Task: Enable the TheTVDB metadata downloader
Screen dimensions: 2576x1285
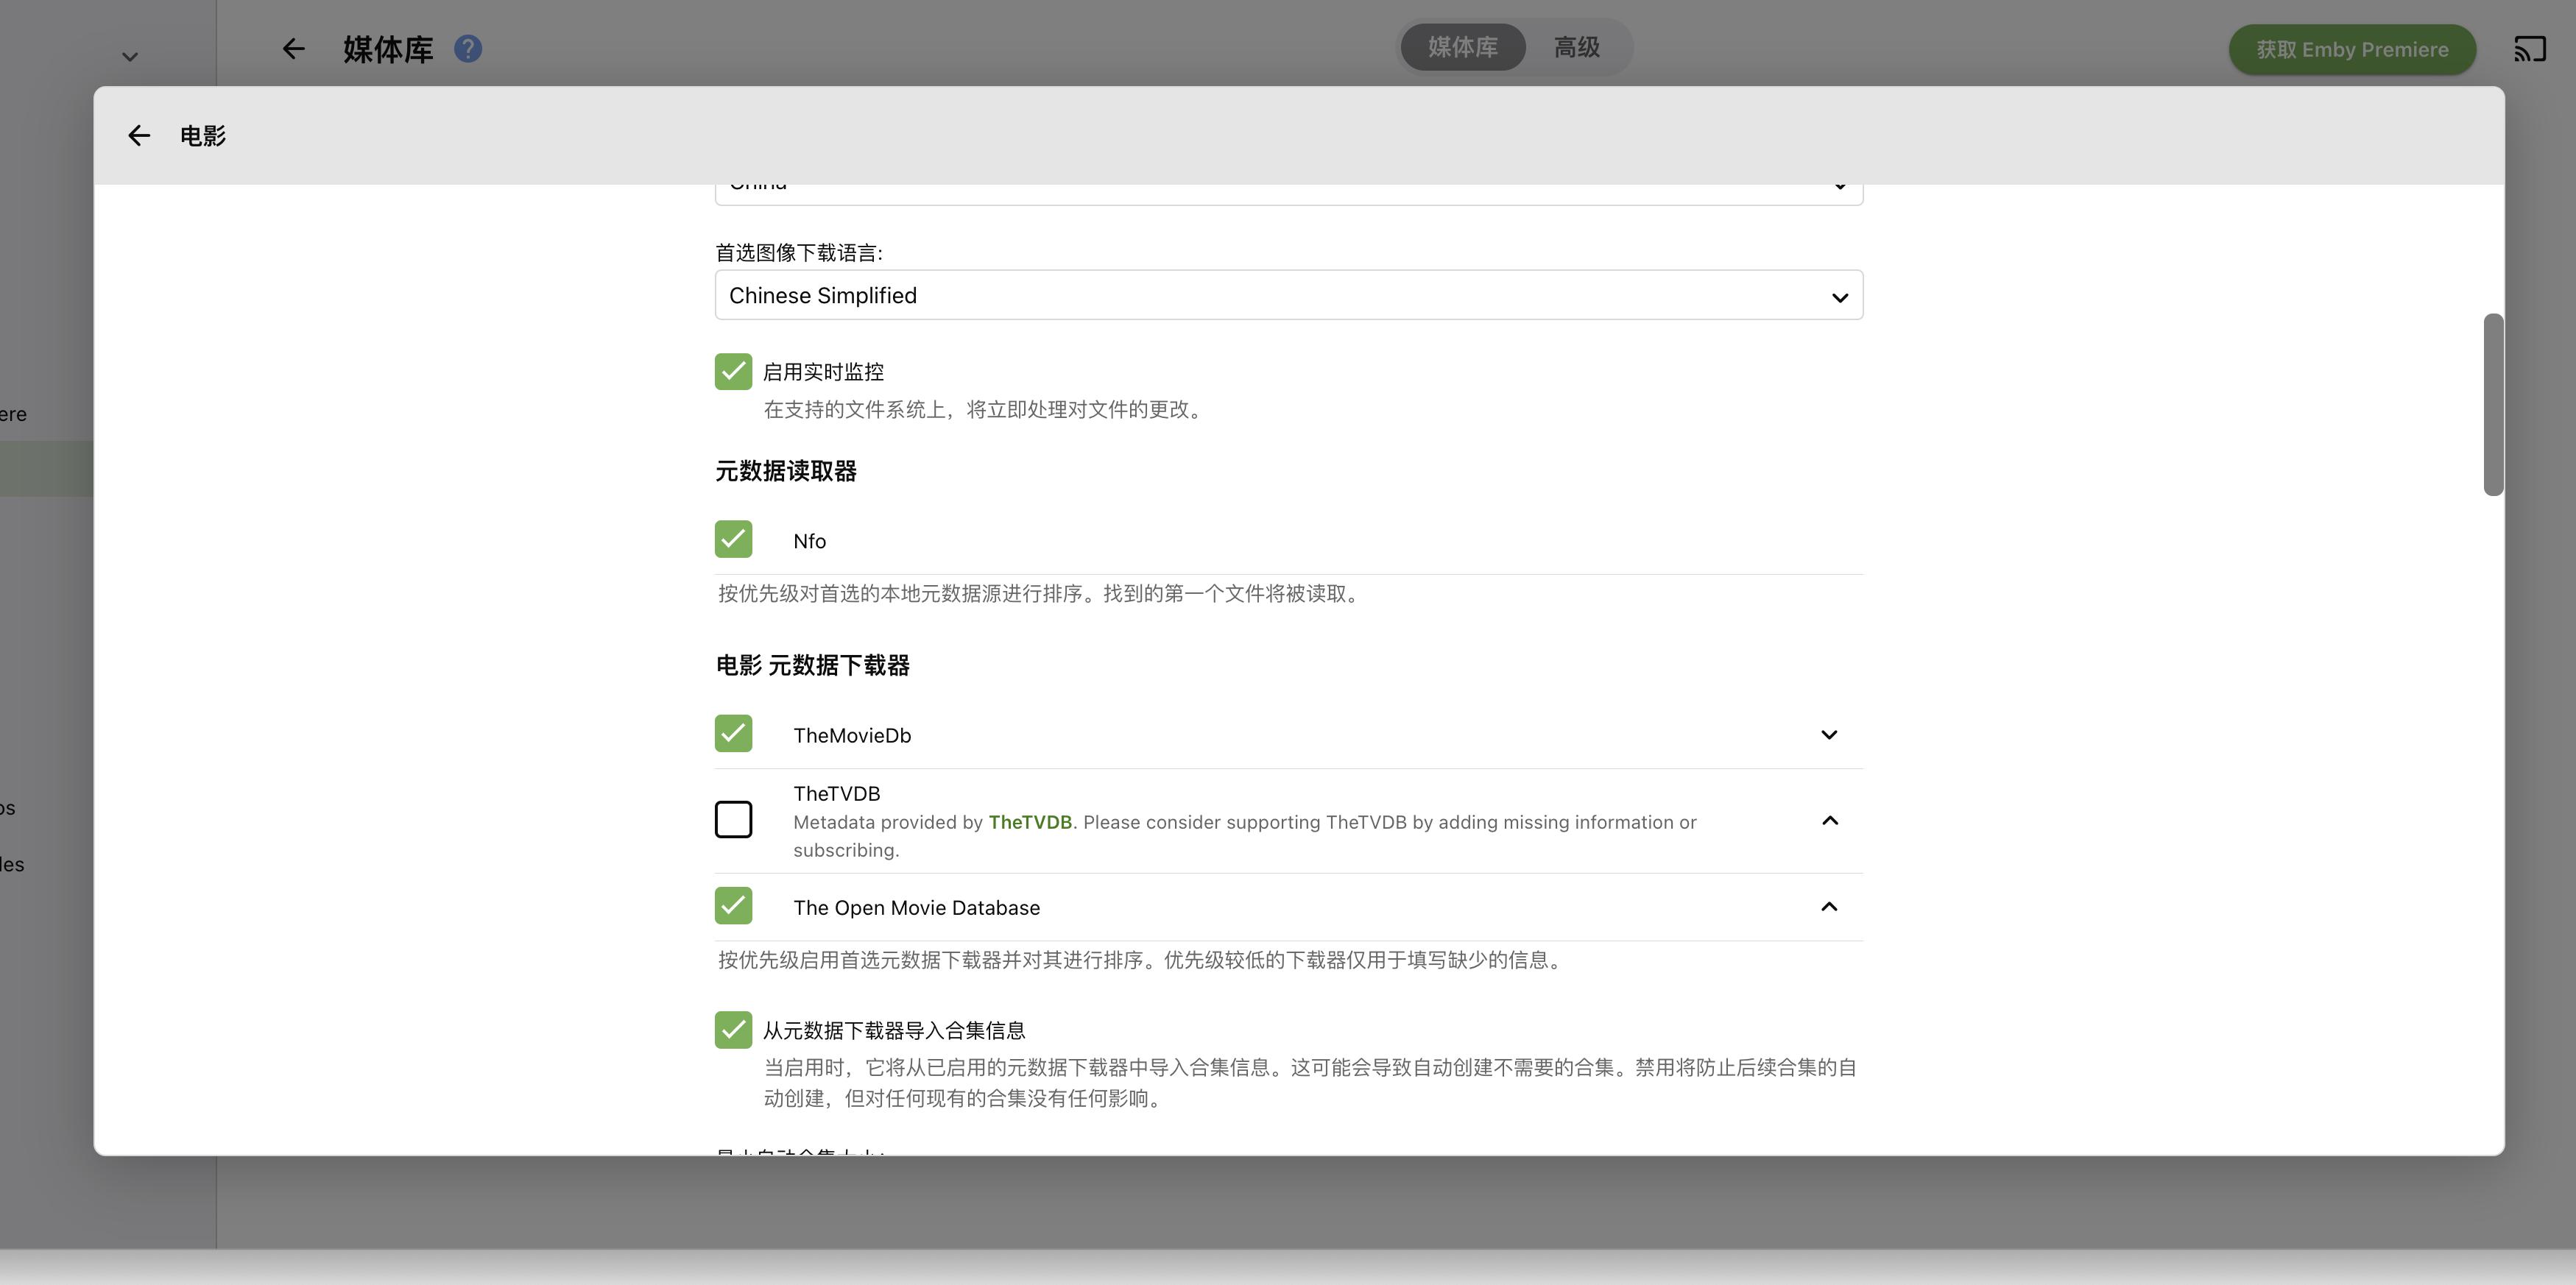Action: pos(733,819)
